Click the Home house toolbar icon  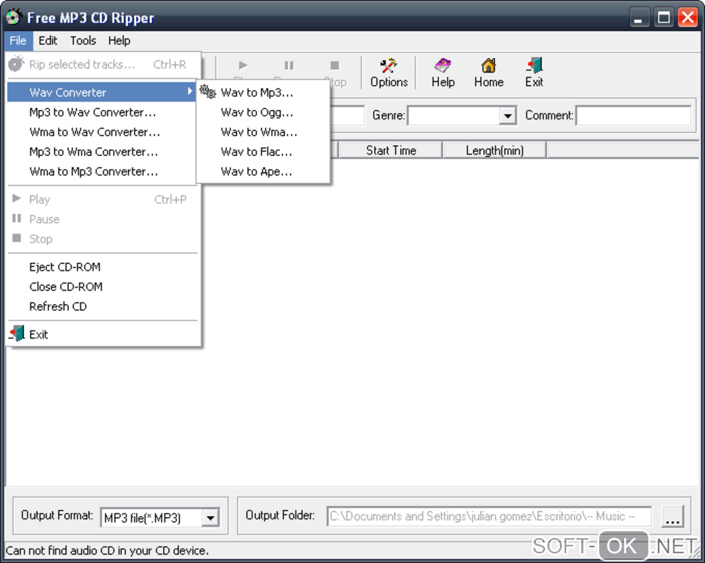(x=489, y=73)
